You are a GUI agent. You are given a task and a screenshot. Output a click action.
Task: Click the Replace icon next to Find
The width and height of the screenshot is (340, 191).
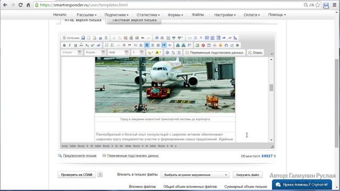click(x=162, y=38)
